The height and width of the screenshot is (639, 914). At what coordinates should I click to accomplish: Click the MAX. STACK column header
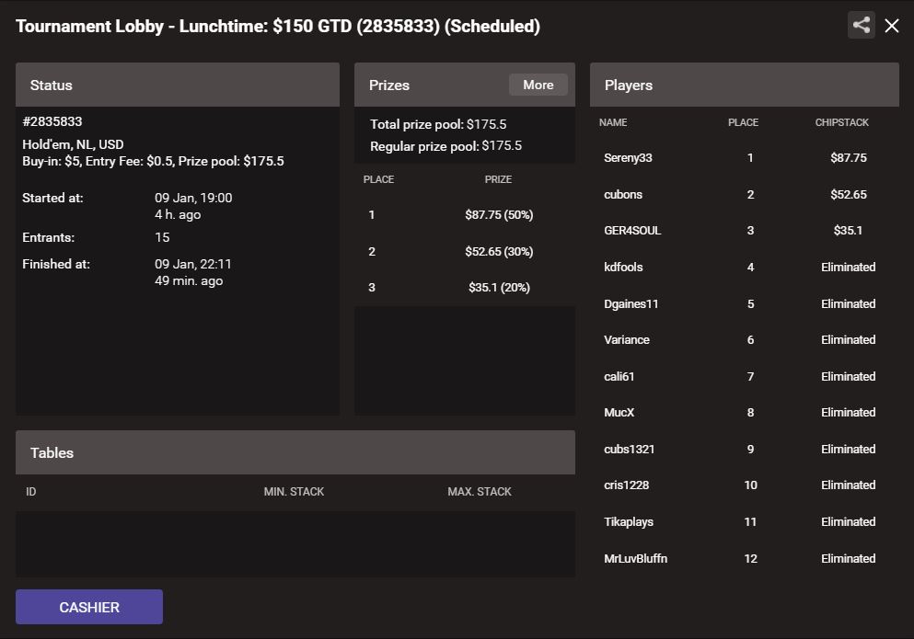480,492
